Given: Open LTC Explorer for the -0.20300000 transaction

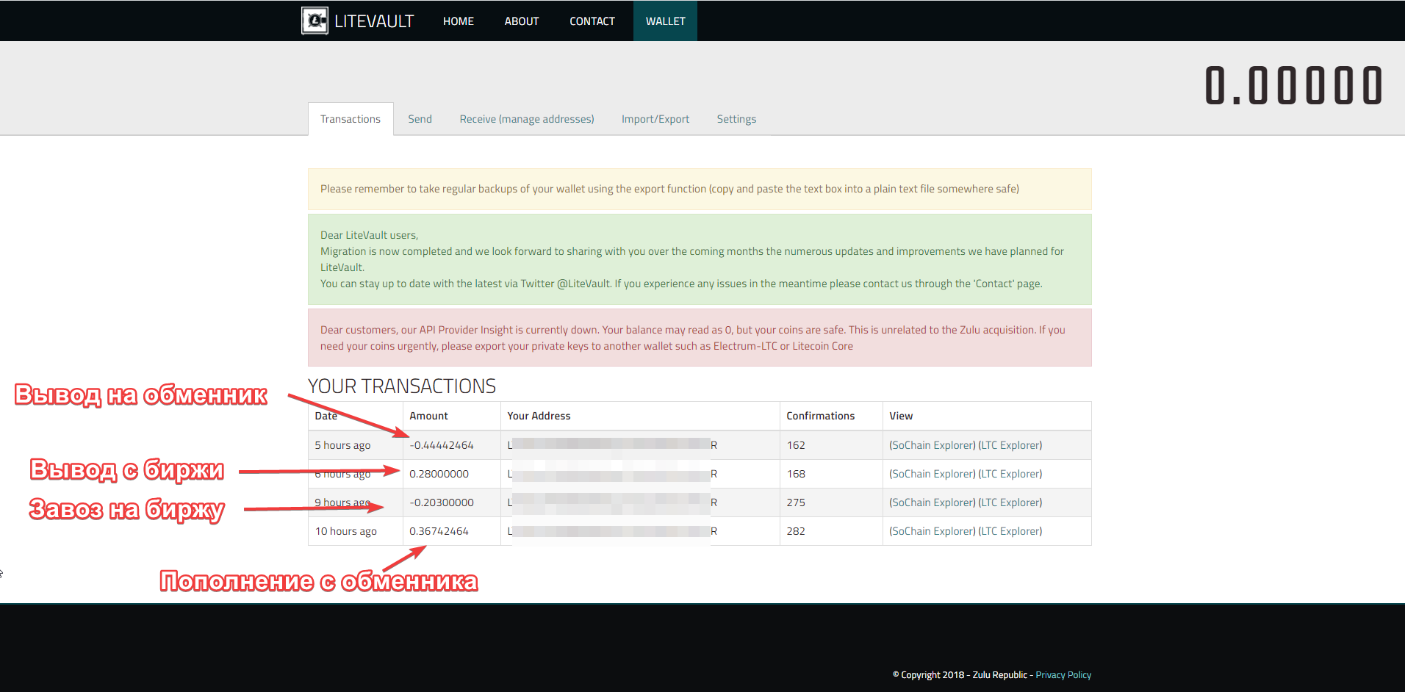Looking at the screenshot, I should (x=1010, y=502).
